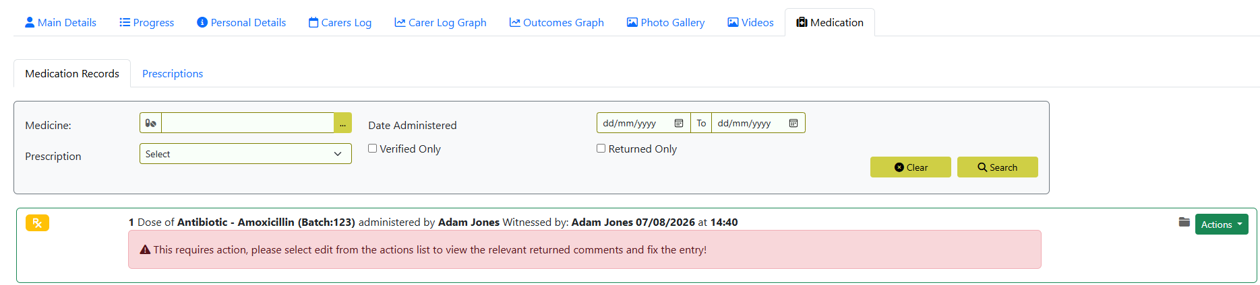The height and width of the screenshot is (285, 1260).
Task: Expand the Prescription Select dropdown
Action: 245,154
